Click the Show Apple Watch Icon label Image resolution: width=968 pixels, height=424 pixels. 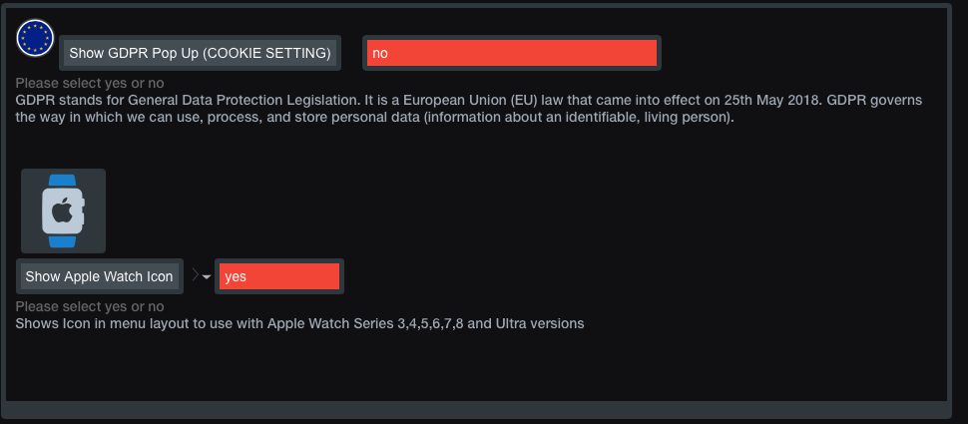(100, 276)
